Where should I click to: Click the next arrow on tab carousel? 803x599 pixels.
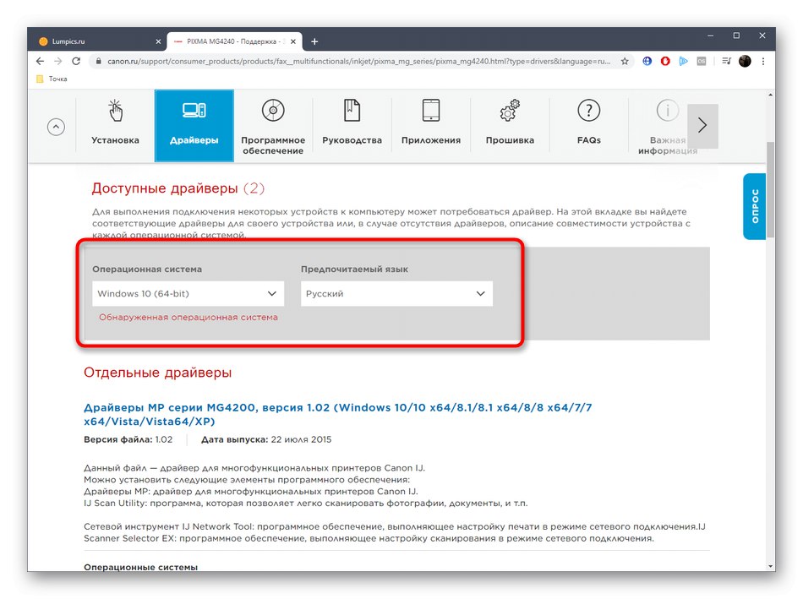(702, 125)
